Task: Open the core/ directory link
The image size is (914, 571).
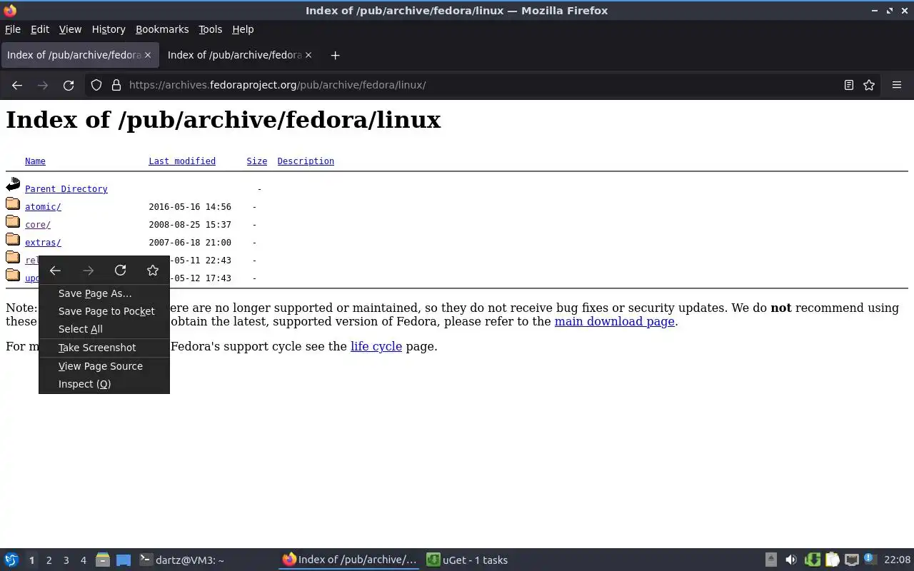Action: click(x=38, y=225)
